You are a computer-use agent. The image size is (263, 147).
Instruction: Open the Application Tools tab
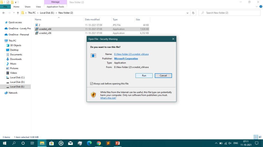pos(55,7)
